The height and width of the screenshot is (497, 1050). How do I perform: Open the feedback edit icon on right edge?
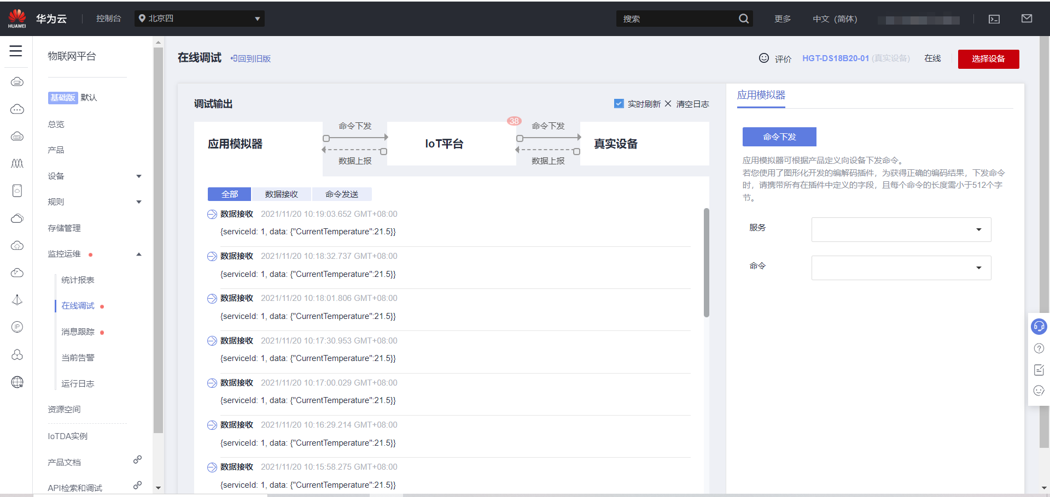tap(1039, 370)
